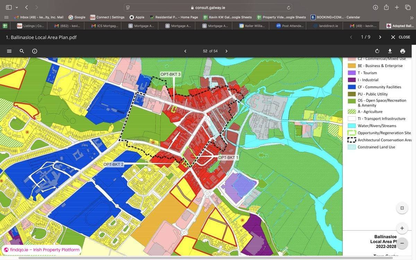Rotate the PDF page
Viewport: 416px width, 260px height.
[x=377, y=51]
